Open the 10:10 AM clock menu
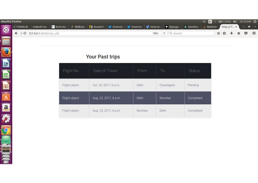258x183 pixels. click(x=245, y=21)
